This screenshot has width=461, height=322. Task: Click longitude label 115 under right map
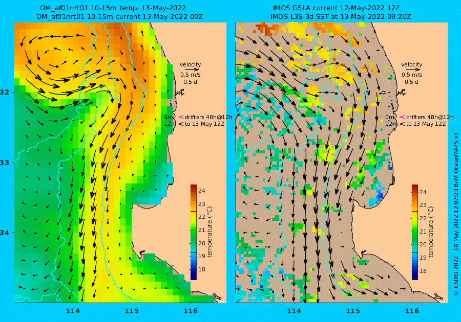pos(353,311)
